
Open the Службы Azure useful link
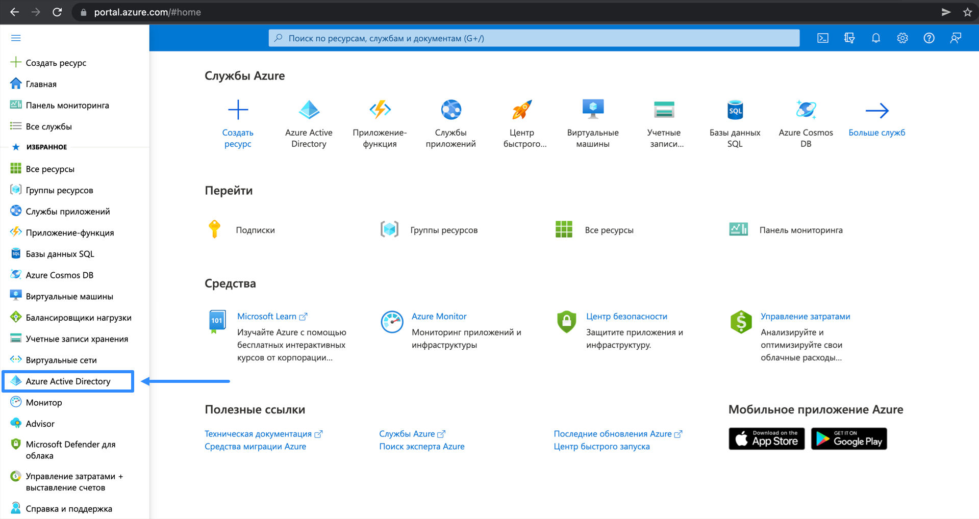click(x=412, y=434)
